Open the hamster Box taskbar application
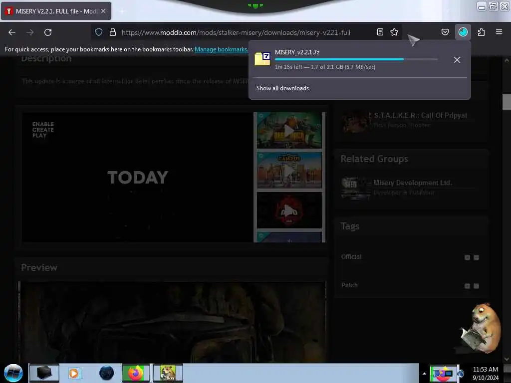 pyautogui.click(x=168, y=373)
